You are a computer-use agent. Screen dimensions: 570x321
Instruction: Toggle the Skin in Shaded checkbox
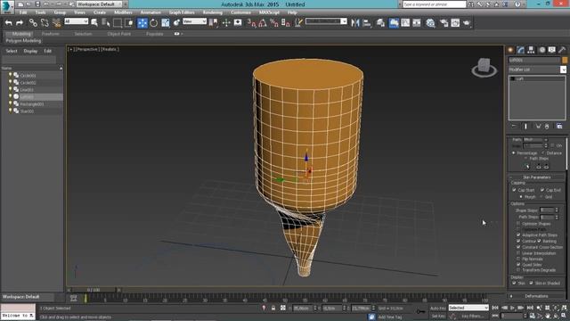coord(531,283)
